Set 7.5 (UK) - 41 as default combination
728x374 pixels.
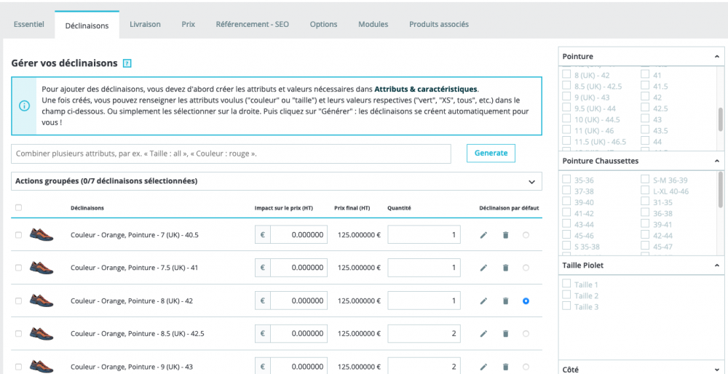pos(526,268)
